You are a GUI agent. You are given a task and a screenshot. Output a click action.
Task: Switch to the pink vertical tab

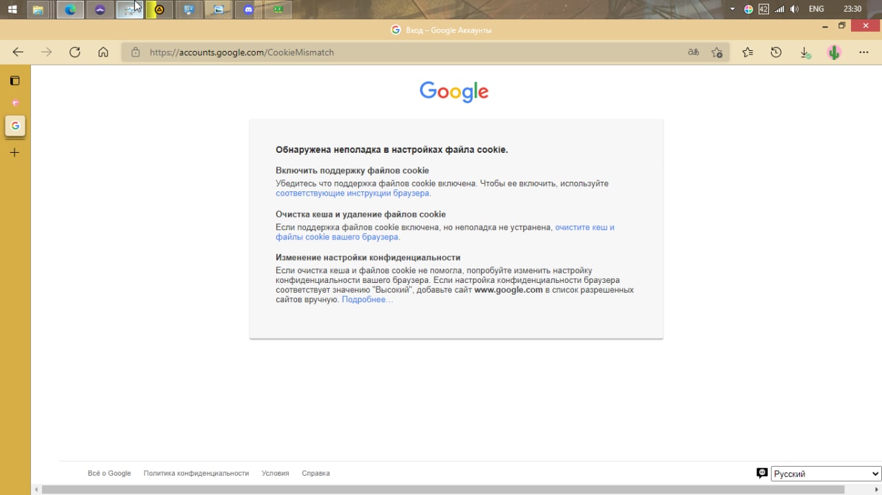pos(15,103)
